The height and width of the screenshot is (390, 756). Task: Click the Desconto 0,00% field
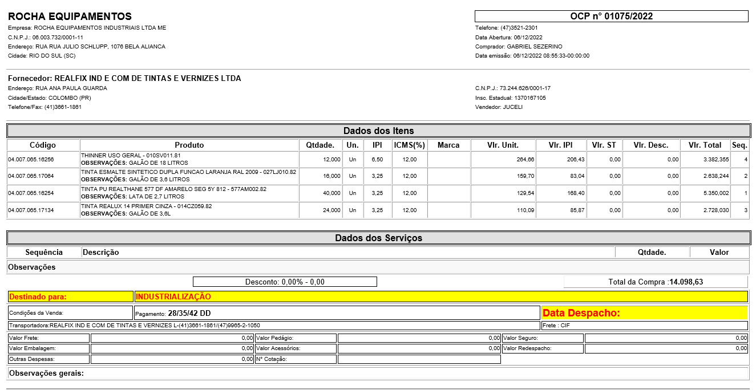click(x=285, y=282)
